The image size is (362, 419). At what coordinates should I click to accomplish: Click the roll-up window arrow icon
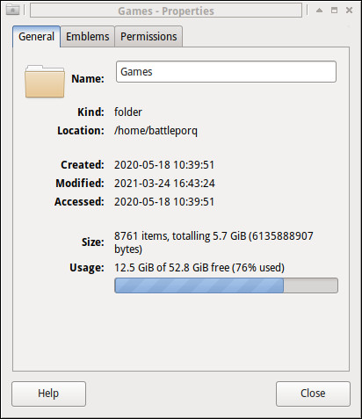click(x=319, y=11)
